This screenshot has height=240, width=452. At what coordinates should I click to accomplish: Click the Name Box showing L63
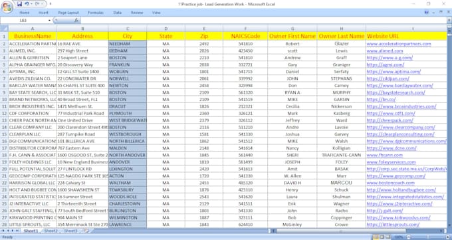coord(24,21)
